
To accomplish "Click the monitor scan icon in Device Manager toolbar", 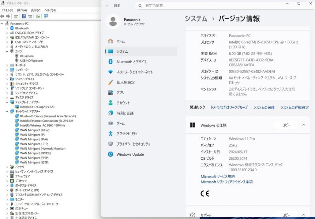I will (46, 16).
